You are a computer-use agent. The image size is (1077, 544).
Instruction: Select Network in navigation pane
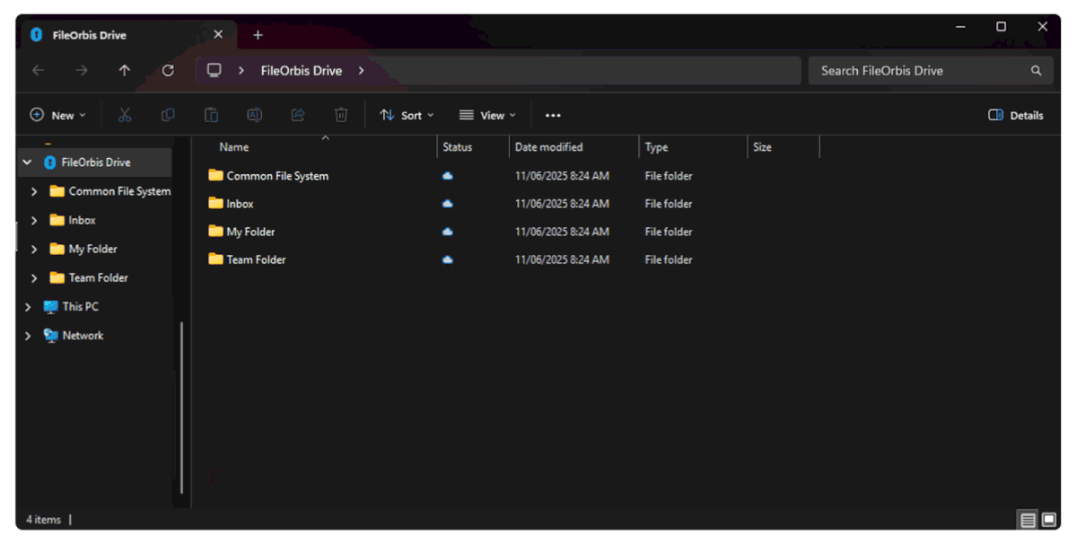point(83,335)
